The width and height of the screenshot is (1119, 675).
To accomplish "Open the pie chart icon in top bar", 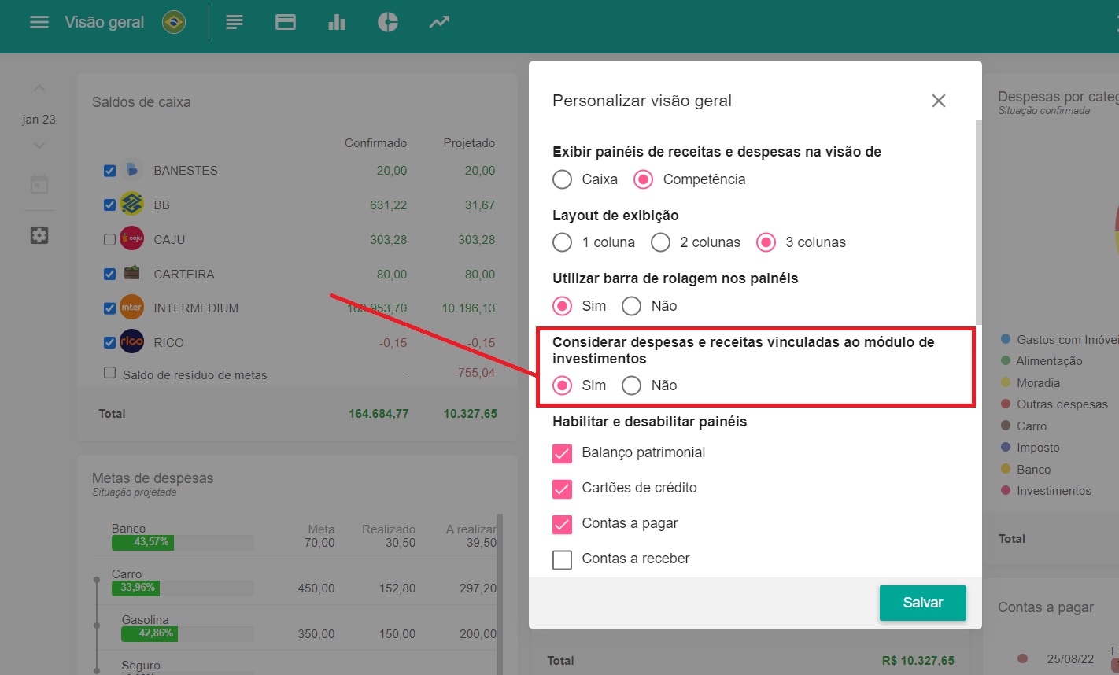I will pos(388,22).
